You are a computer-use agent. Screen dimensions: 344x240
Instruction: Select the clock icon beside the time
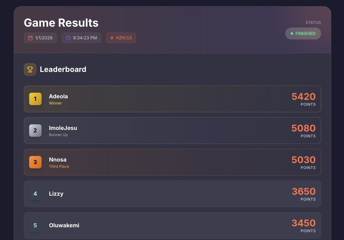68,38
